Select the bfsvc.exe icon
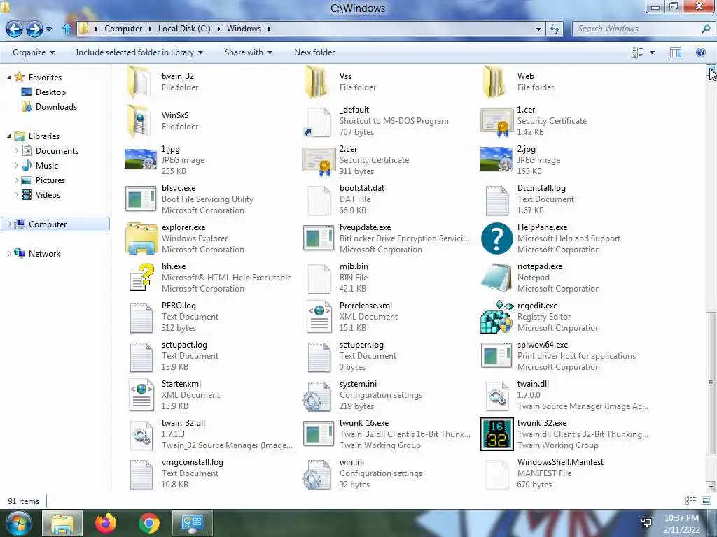 click(x=141, y=199)
